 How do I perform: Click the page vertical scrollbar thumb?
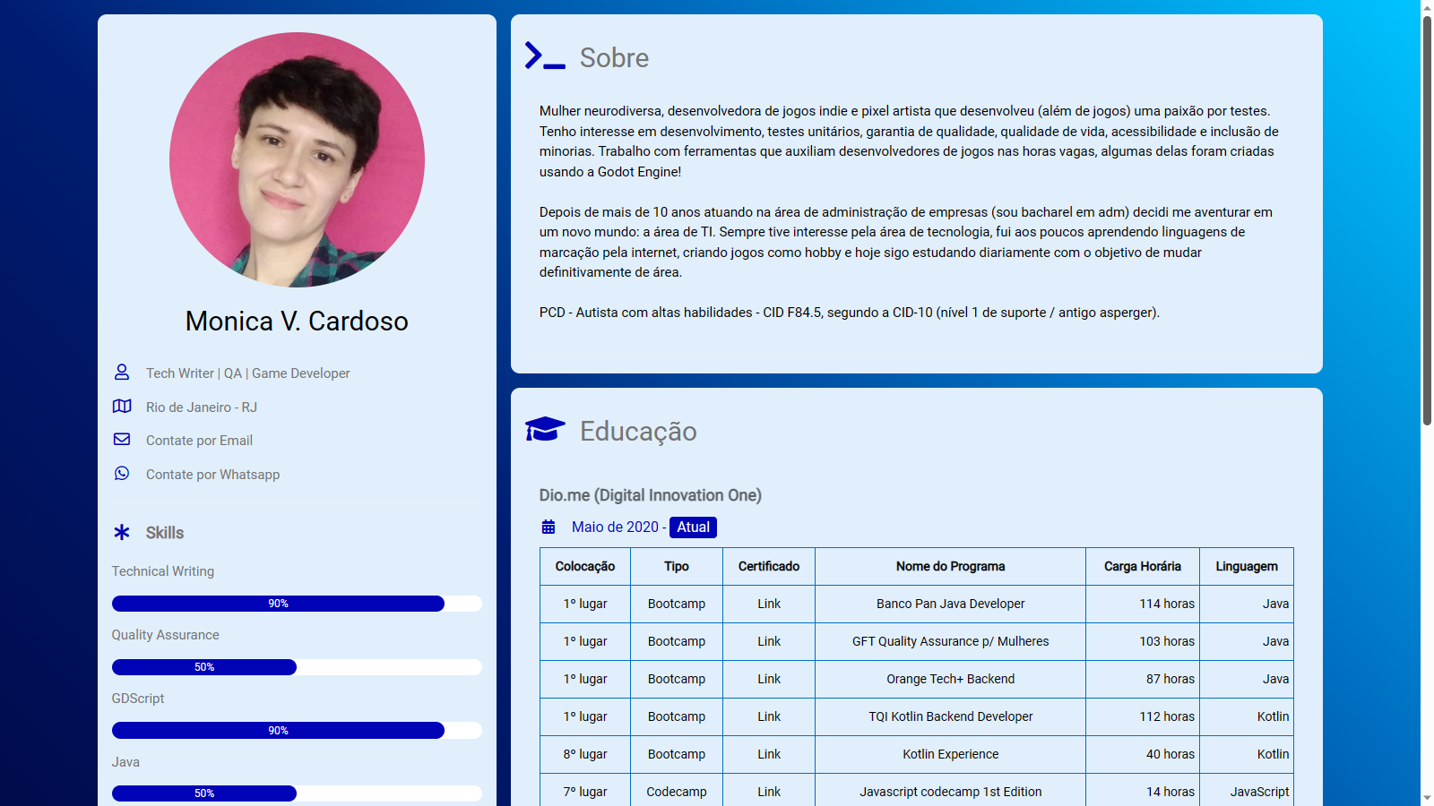pos(1427,219)
